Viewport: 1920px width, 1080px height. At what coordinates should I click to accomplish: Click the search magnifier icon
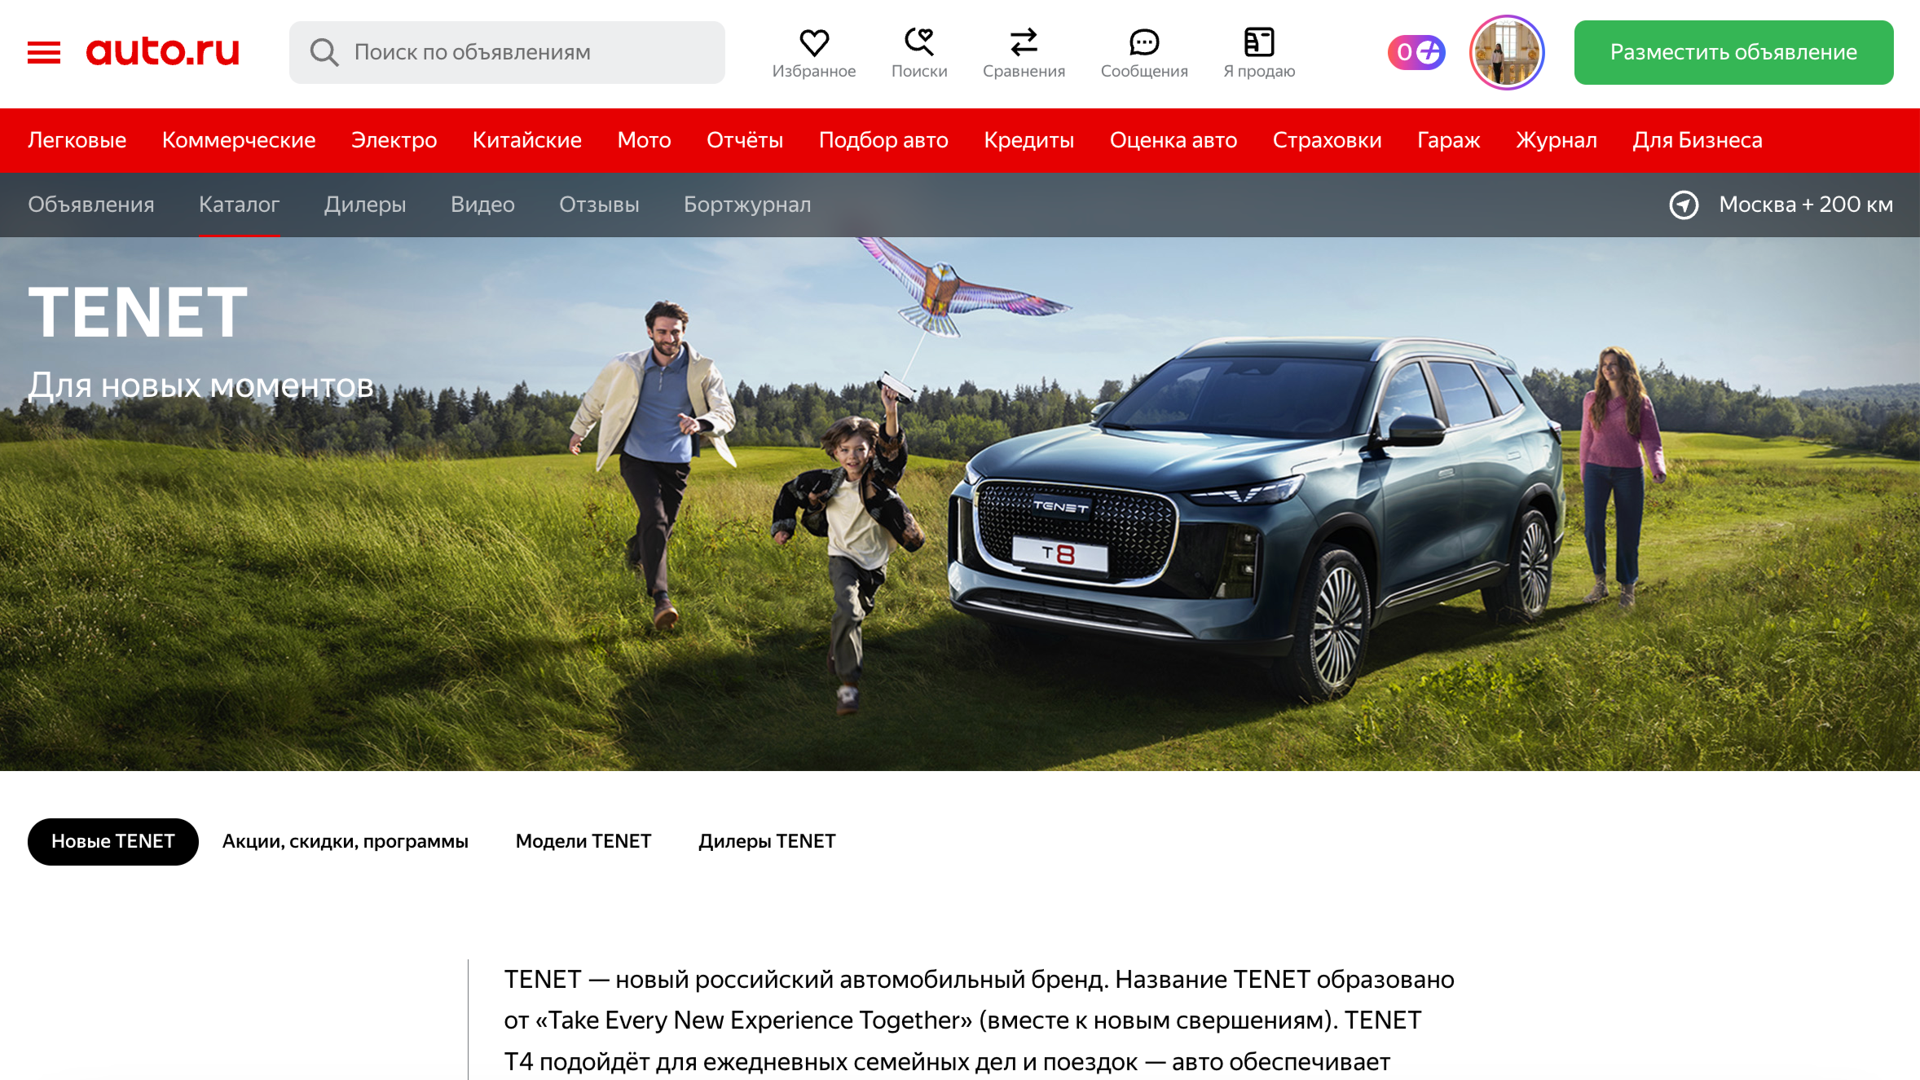[324, 52]
